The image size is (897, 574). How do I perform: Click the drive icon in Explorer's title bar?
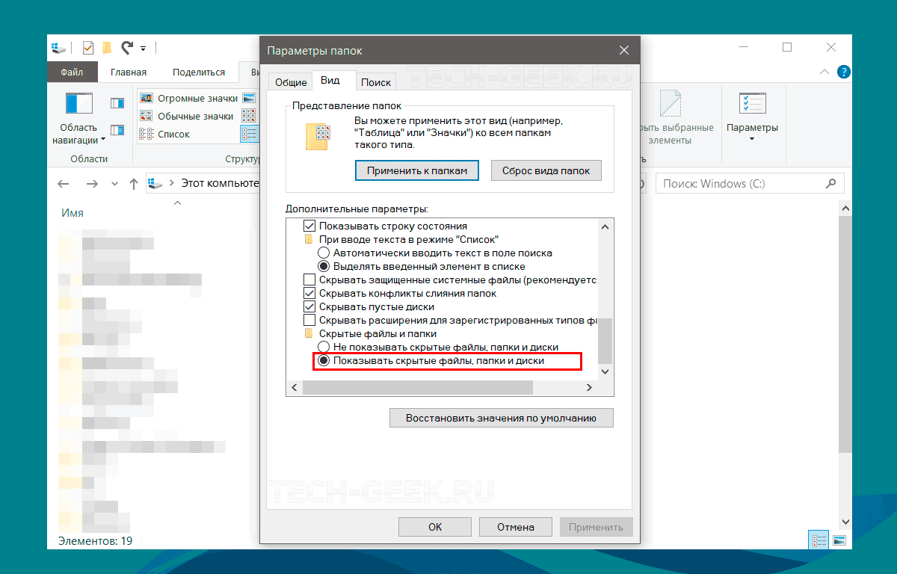point(60,48)
